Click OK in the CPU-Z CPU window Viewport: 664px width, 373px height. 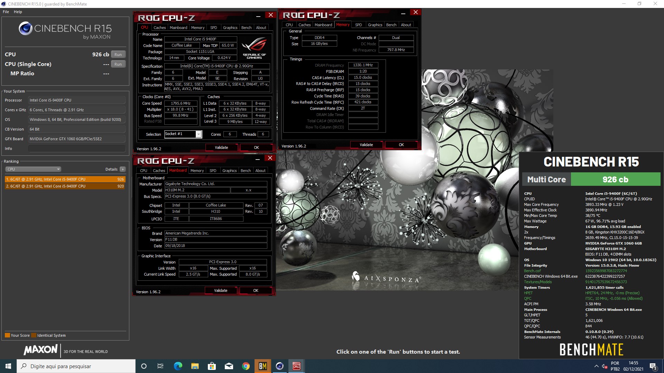point(256,147)
